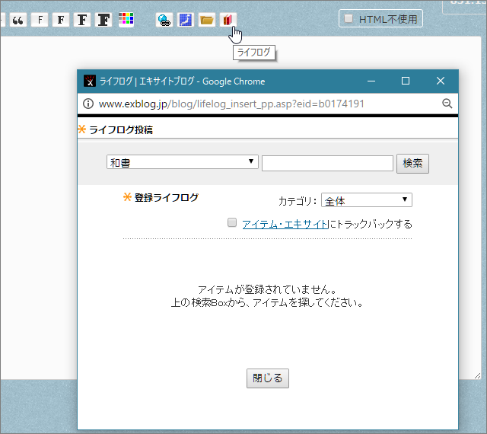Click the lifelog search keyword input field
Viewport: 487px width, 434px height.
pos(327,163)
